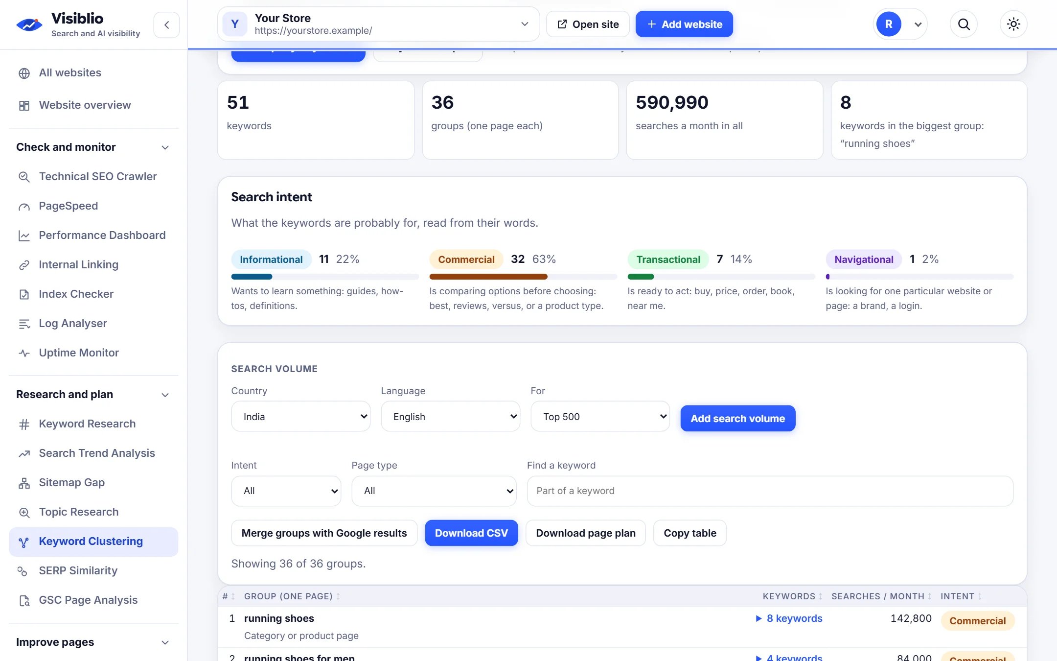Open Website overview grid icon
The width and height of the screenshot is (1057, 661).
24,105
